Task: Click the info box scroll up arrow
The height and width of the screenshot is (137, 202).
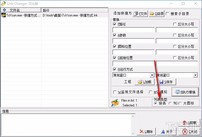Action: 133,116
